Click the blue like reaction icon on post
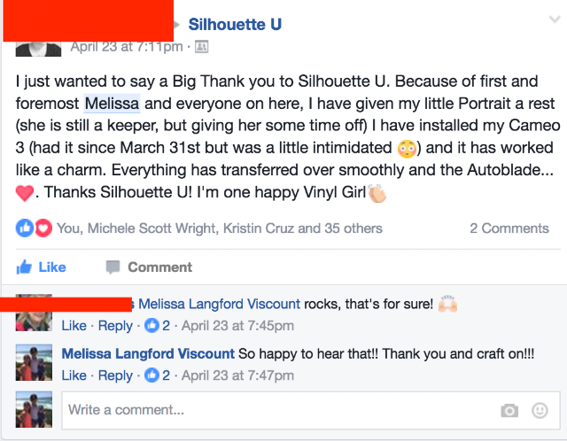This screenshot has width=567, height=441. point(25,228)
